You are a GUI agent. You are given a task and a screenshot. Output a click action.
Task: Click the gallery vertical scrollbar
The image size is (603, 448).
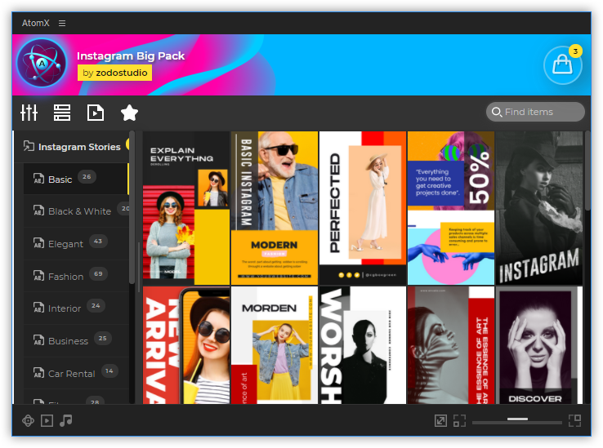587,171
